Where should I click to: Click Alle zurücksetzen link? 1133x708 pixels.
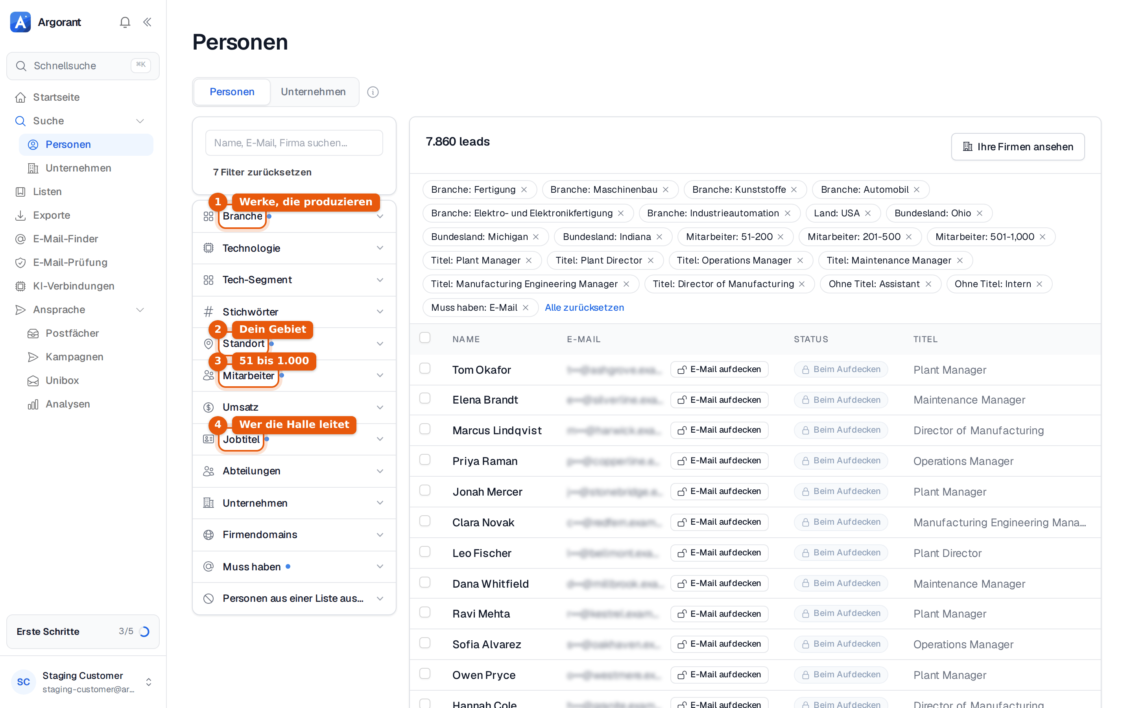tap(584, 308)
